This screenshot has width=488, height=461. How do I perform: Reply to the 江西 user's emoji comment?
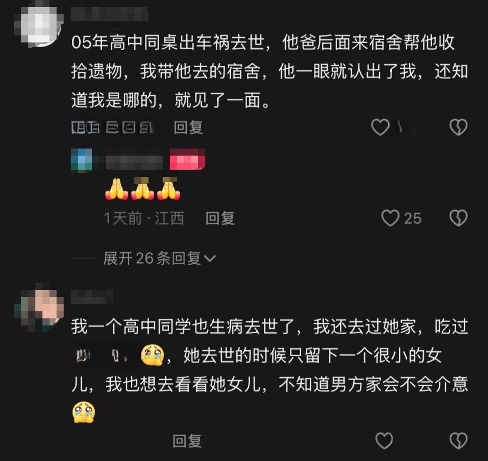click(220, 218)
